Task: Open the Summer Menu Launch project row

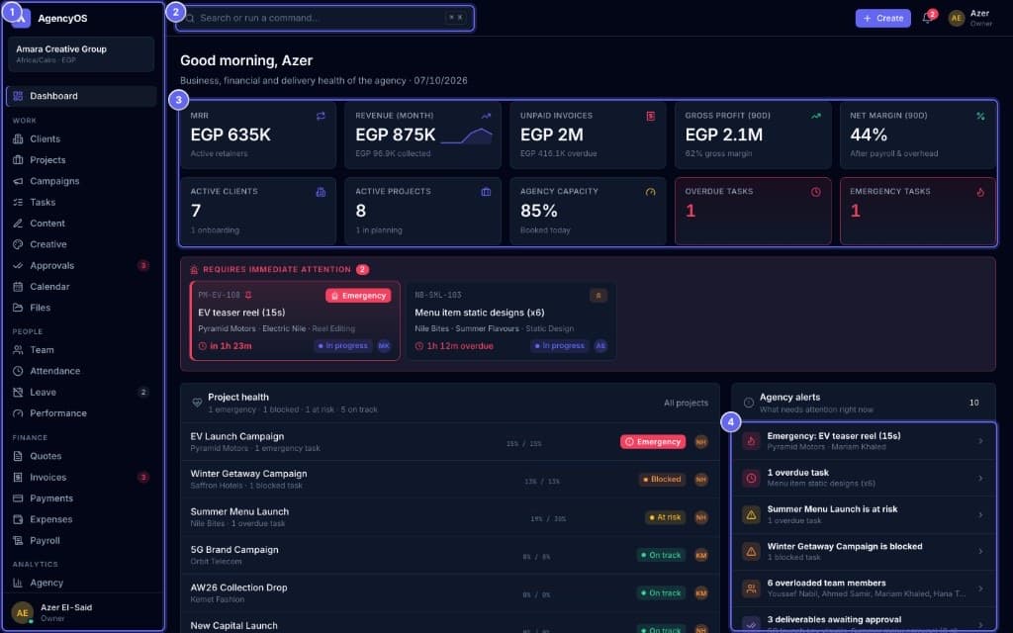Action: click(450, 516)
